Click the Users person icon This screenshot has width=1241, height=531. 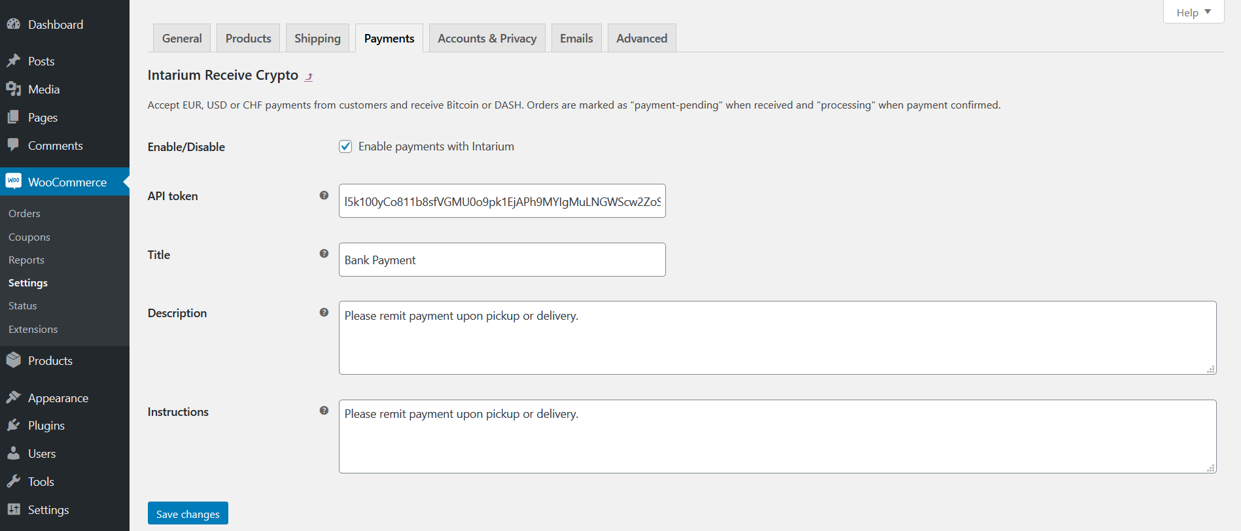[13, 453]
